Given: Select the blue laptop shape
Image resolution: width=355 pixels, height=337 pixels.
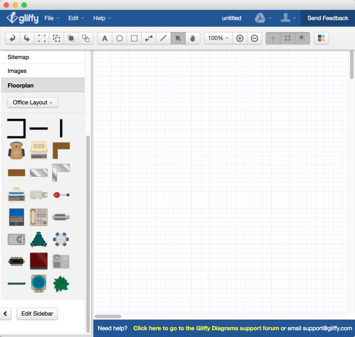Looking at the screenshot, I should 16,217.
